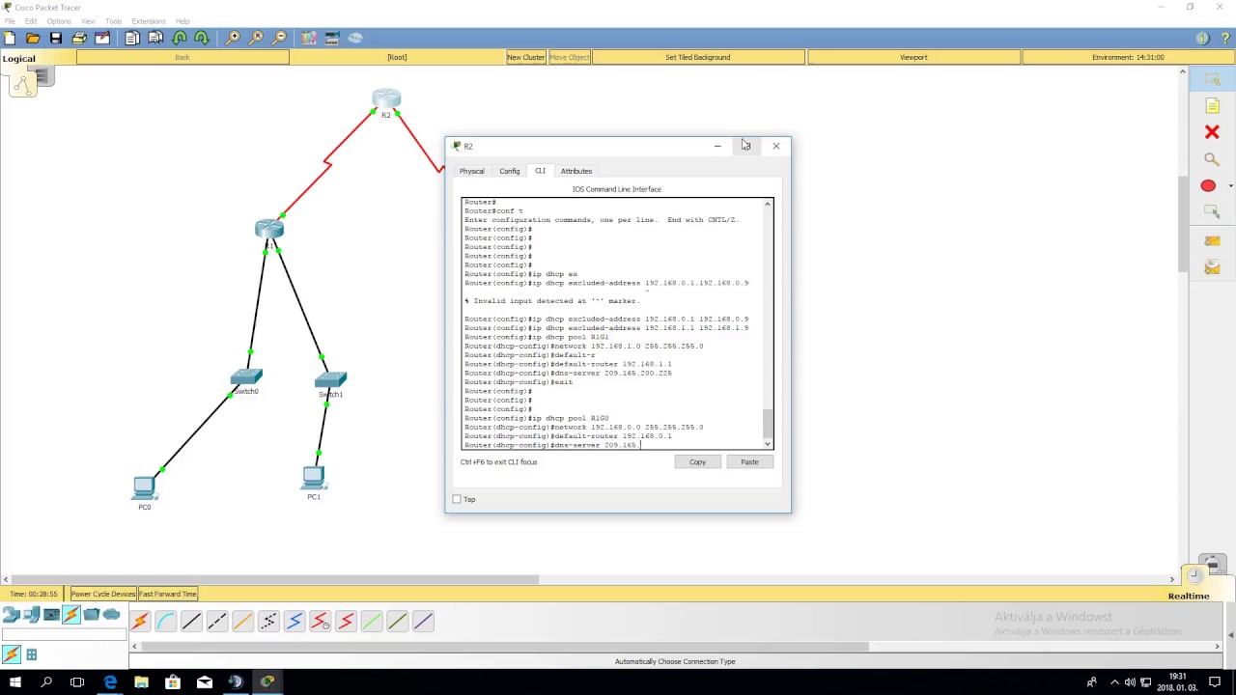The image size is (1236, 695).
Task: Open the network information icon
Action: pyautogui.click(x=1202, y=39)
